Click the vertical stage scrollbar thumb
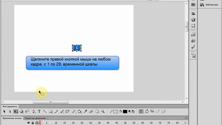This screenshot has height=125, width=222. [x=187, y=26]
